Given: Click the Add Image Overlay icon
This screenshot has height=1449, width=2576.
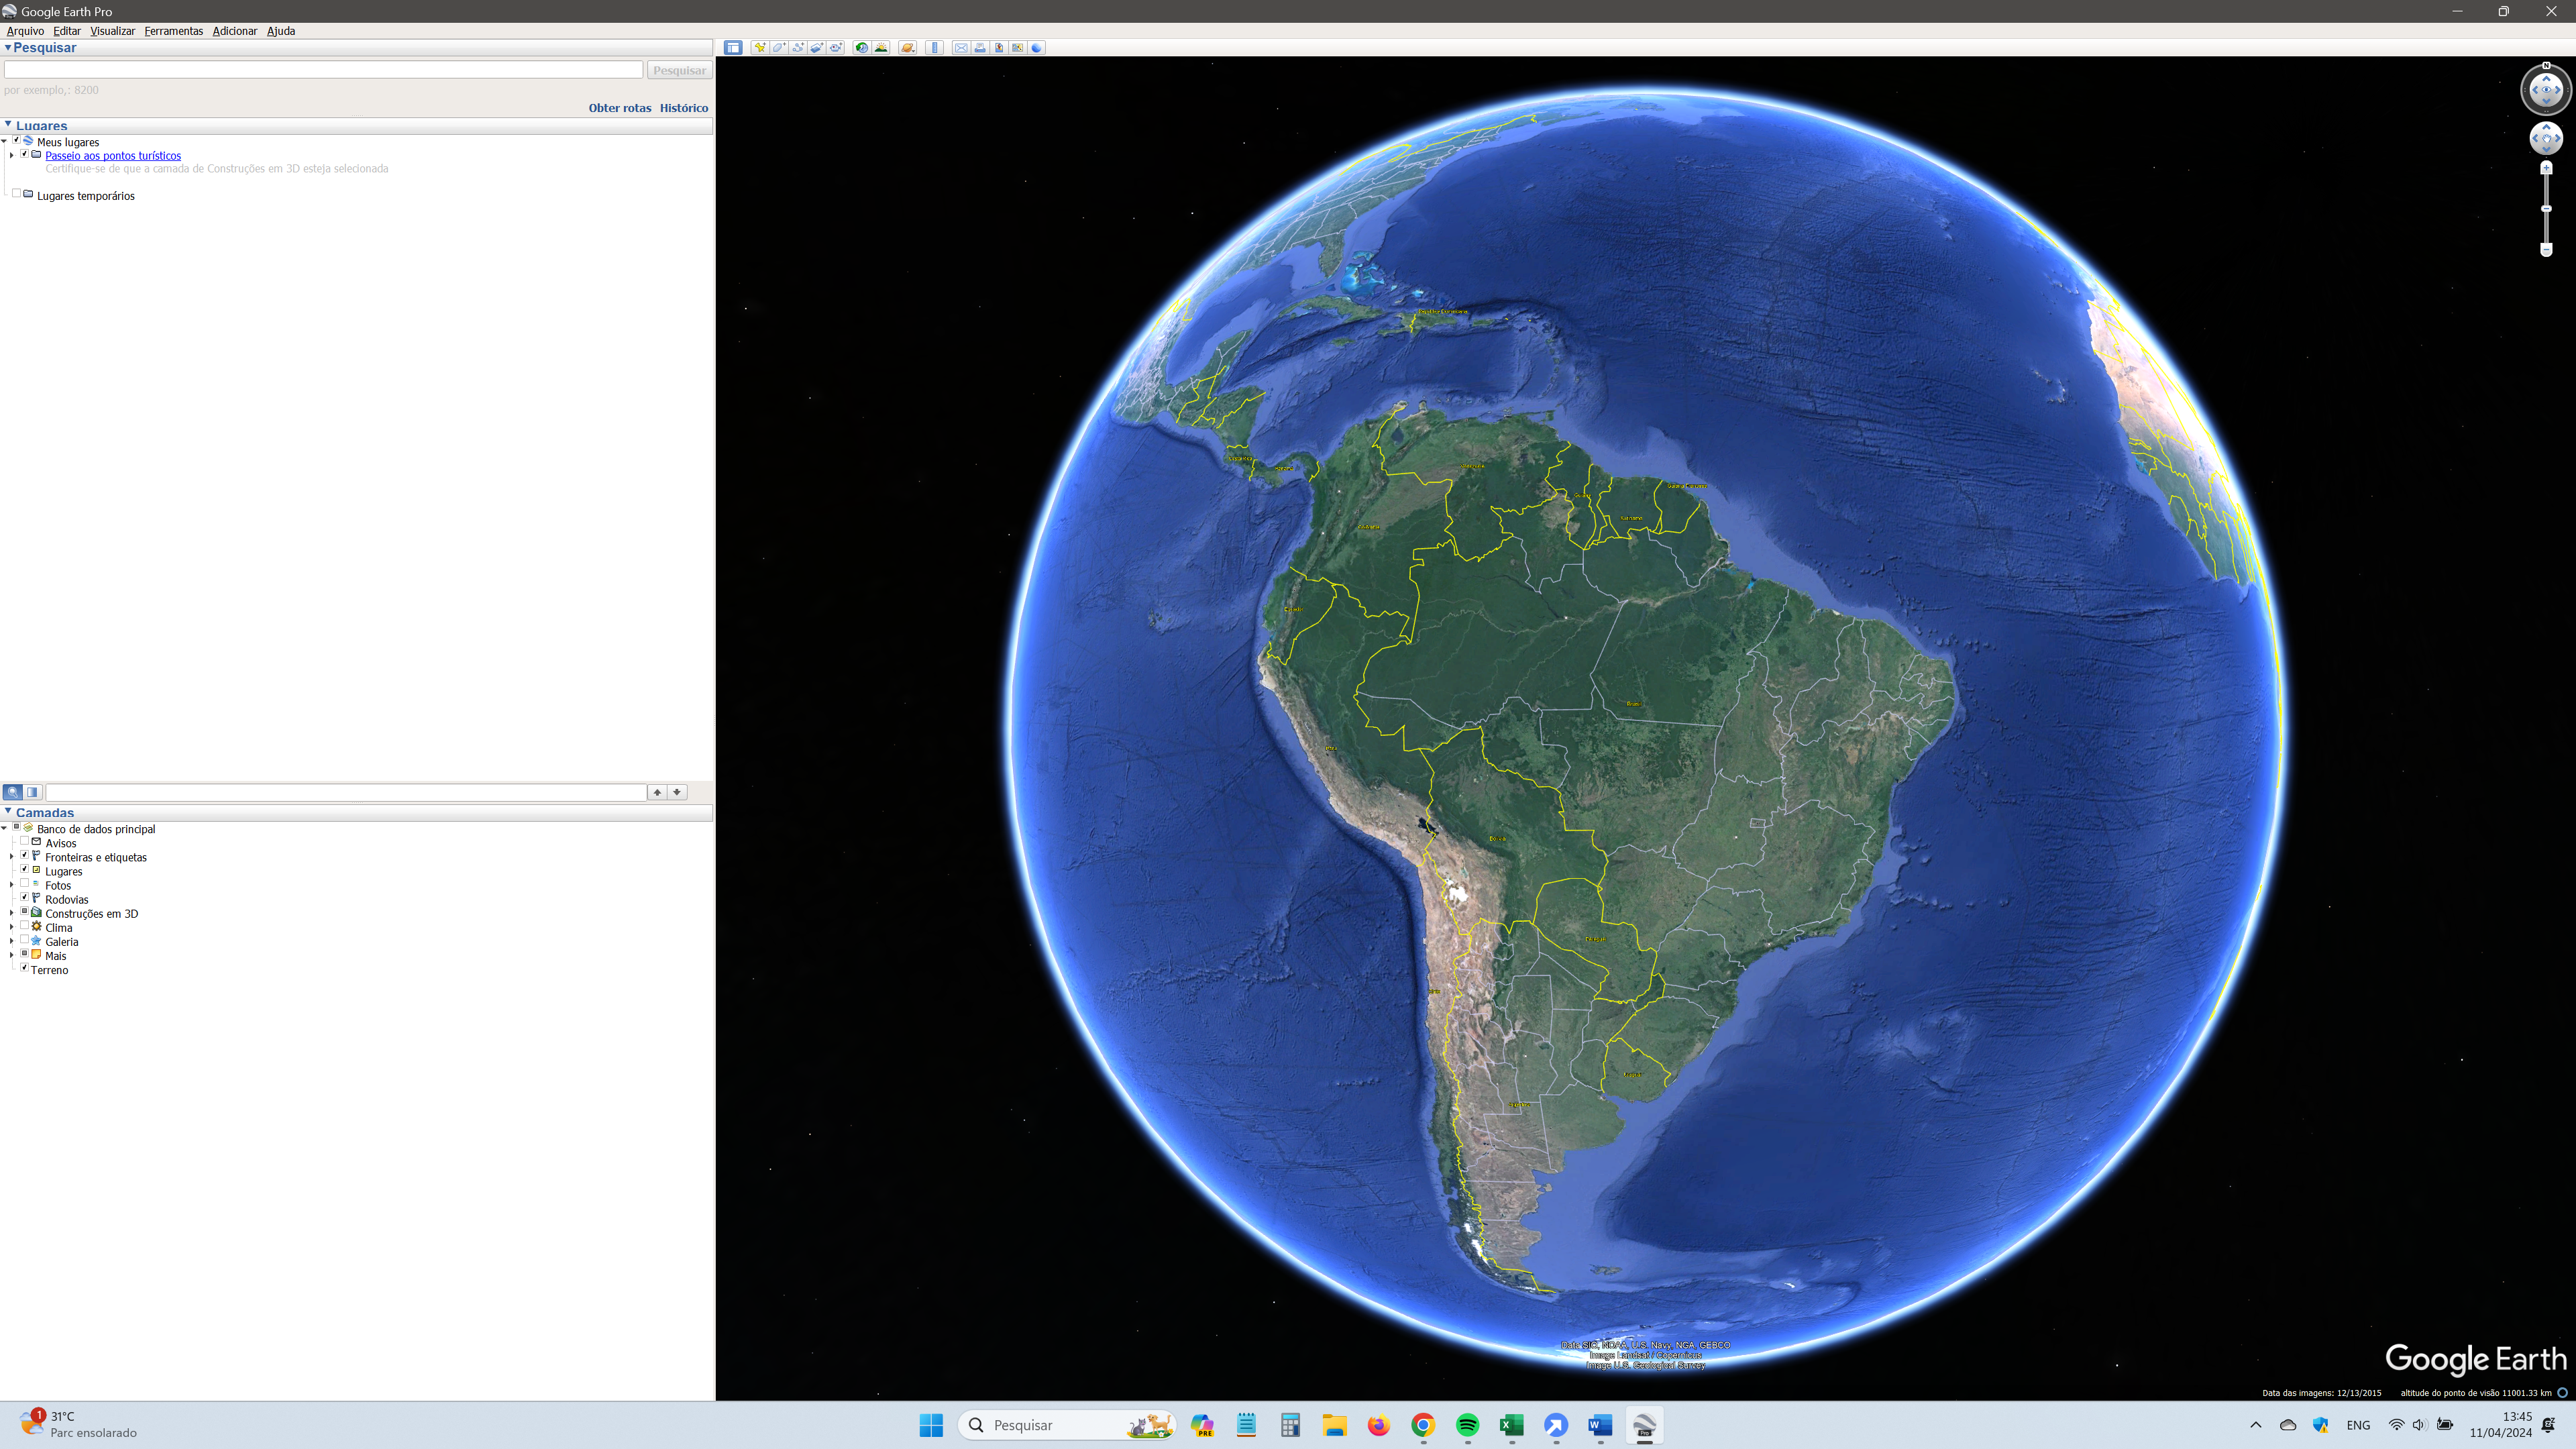Looking at the screenshot, I should pos(817,48).
